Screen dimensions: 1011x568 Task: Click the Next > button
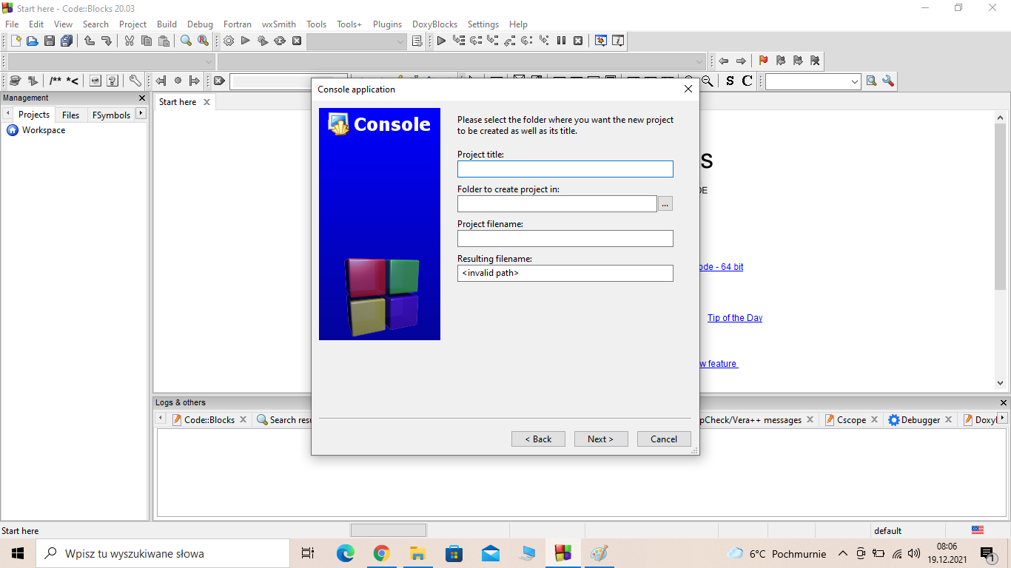[x=601, y=439]
